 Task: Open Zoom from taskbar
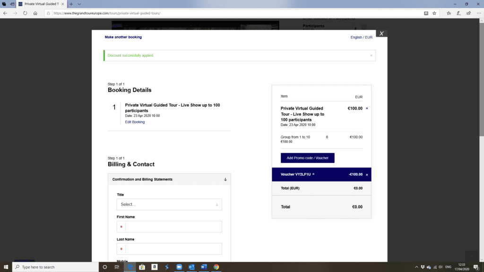[x=179, y=267]
